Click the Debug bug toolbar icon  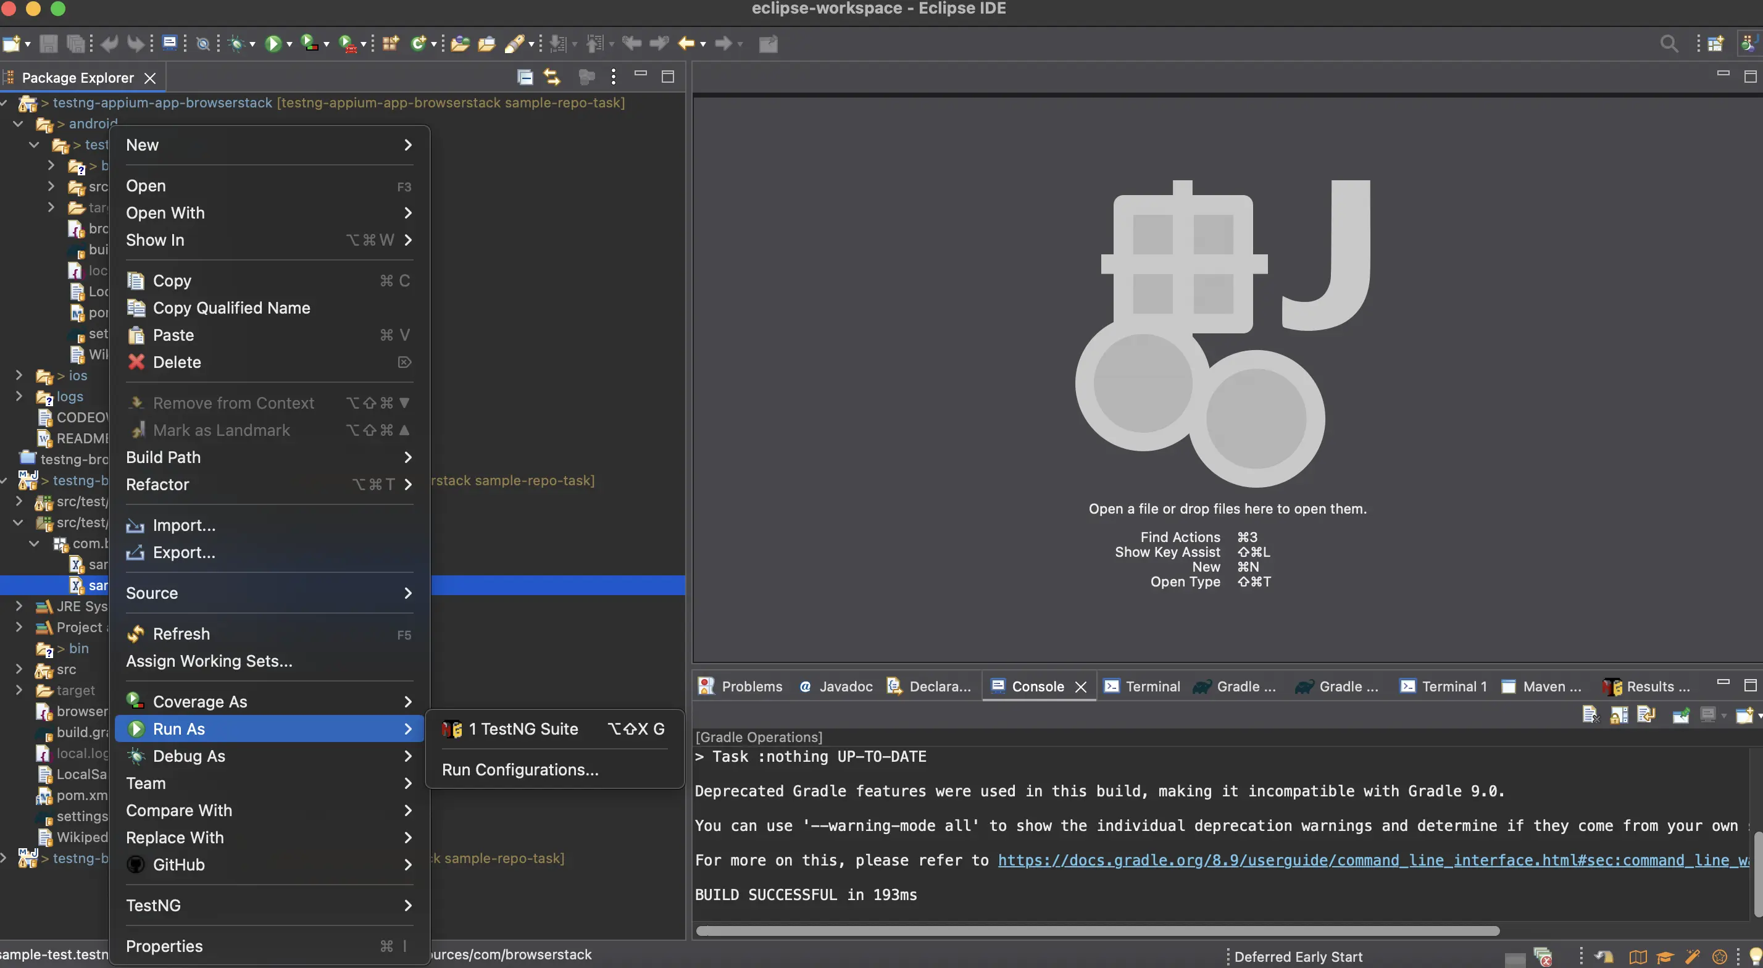coord(237,44)
